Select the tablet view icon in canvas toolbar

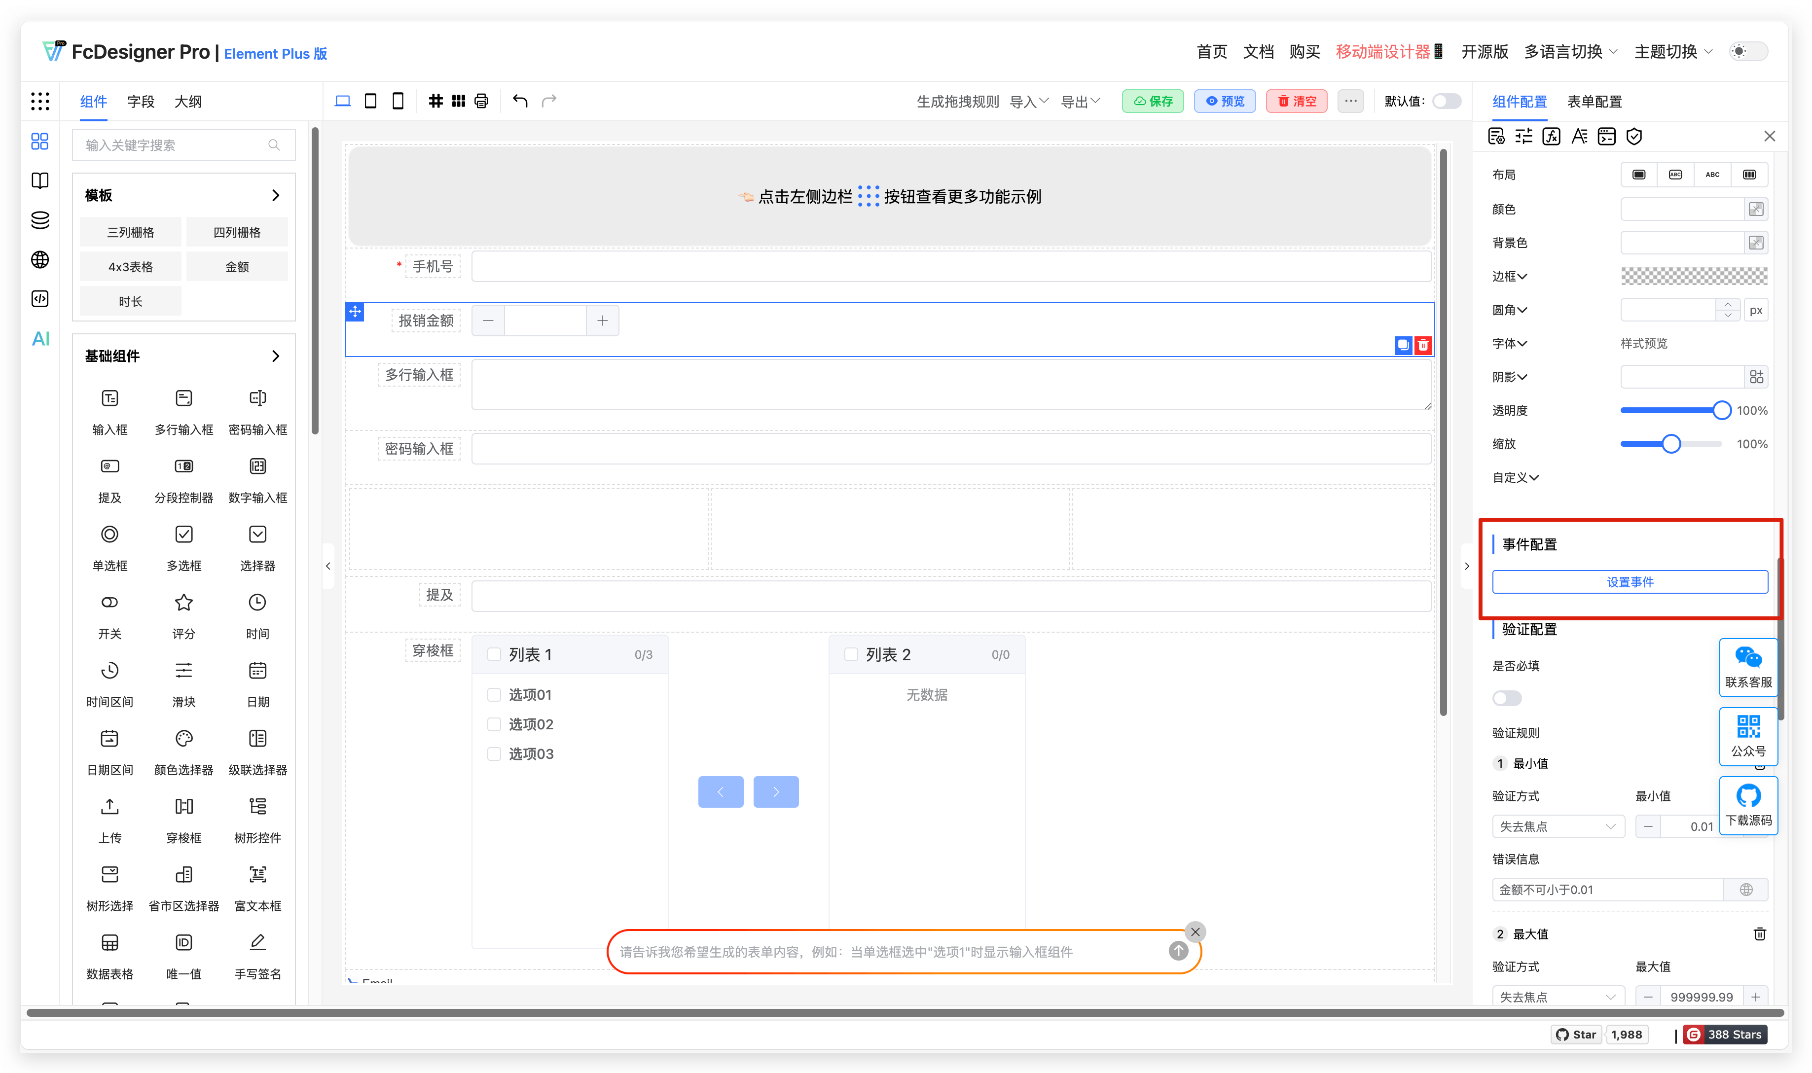[x=370, y=101]
